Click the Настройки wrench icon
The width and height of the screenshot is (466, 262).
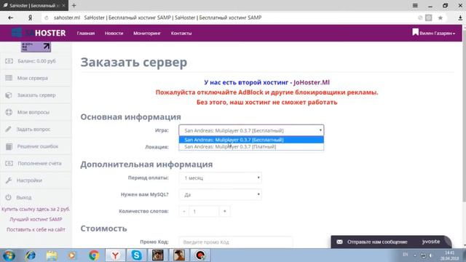(9, 180)
